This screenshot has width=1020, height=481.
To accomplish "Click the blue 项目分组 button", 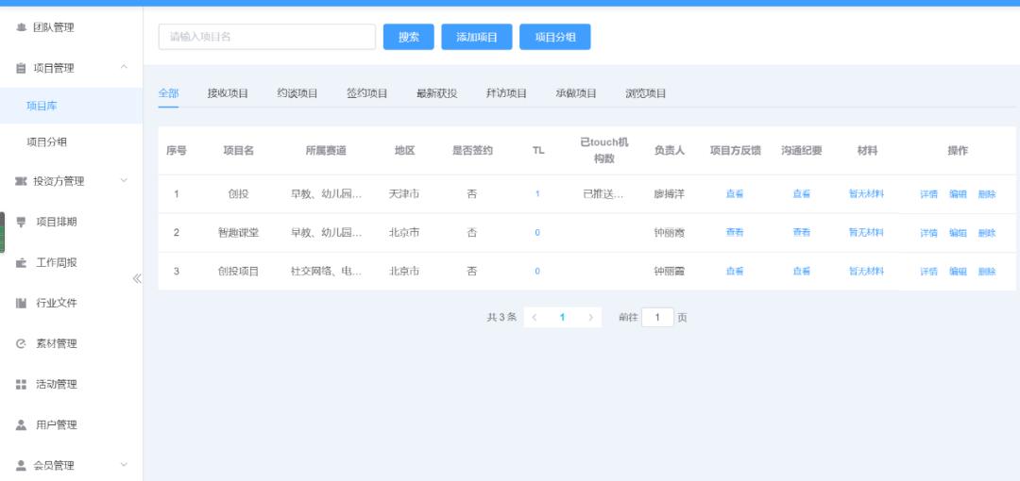I will click(555, 37).
